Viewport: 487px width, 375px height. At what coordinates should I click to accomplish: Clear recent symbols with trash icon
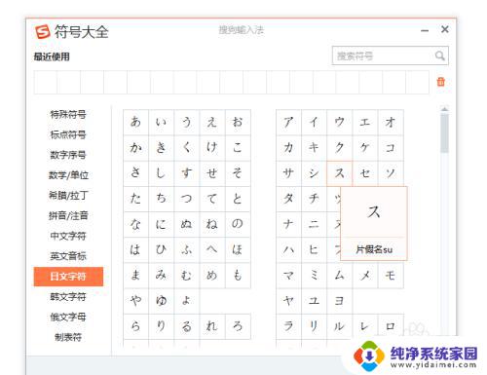tap(440, 82)
